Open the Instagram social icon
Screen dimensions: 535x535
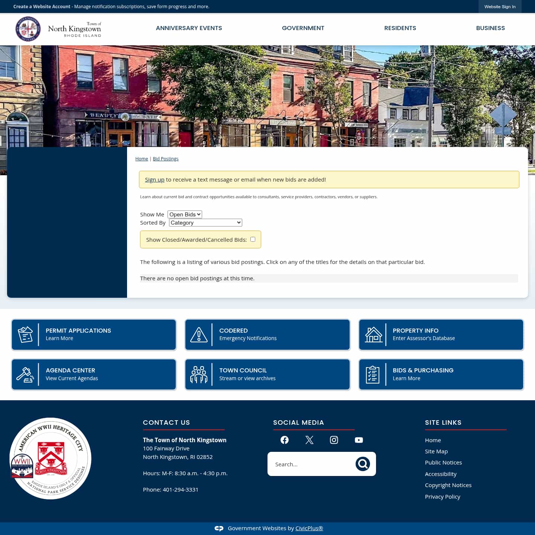[x=334, y=440]
